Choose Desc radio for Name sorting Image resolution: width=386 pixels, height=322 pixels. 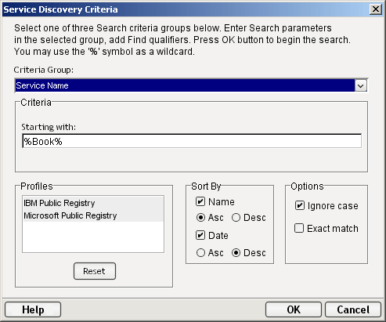point(236,217)
